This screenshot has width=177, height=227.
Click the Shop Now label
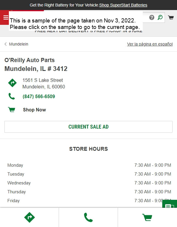pos(35,110)
